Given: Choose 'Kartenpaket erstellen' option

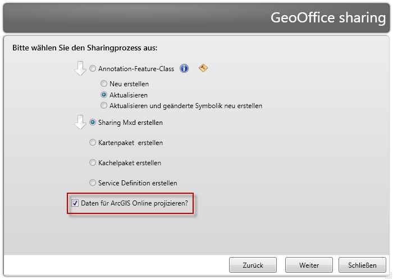Looking at the screenshot, I should 93,142.
